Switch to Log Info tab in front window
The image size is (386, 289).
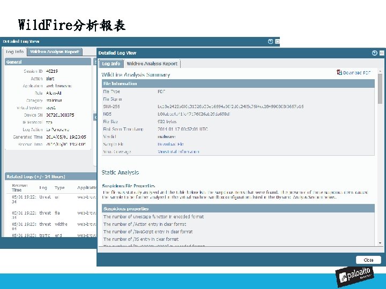point(111,64)
